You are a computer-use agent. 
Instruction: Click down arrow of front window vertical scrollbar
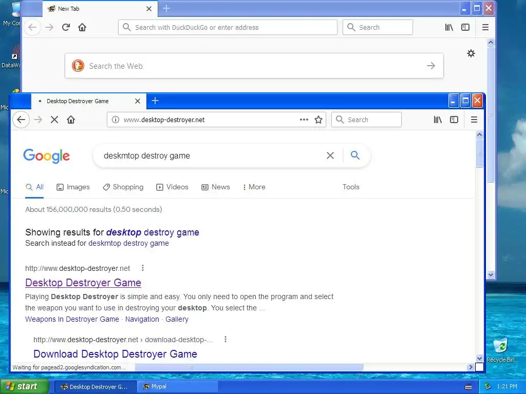click(x=480, y=359)
